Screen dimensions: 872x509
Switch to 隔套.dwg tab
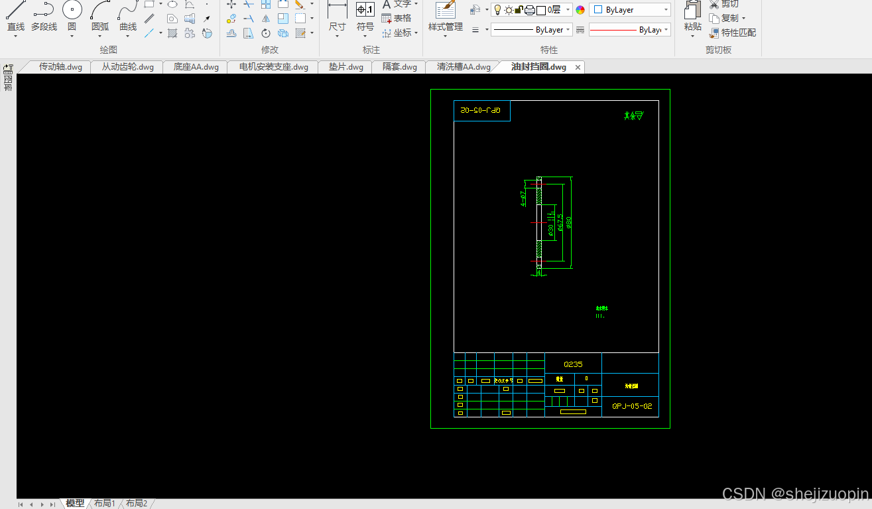tap(400, 67)
